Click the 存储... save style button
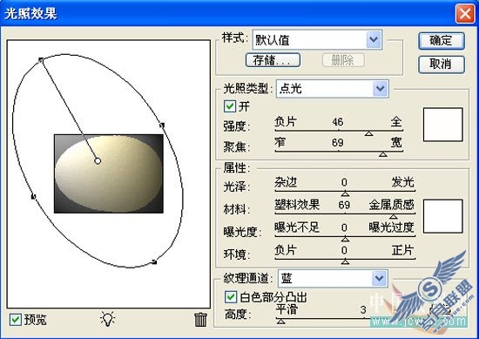 click(273, 60)
